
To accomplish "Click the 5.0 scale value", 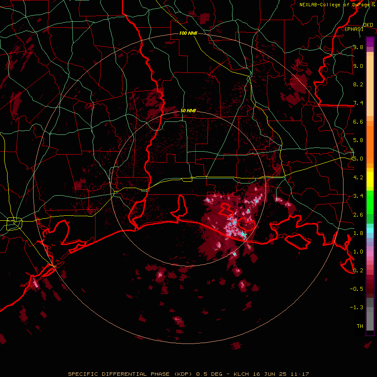I will coord(358,159).
